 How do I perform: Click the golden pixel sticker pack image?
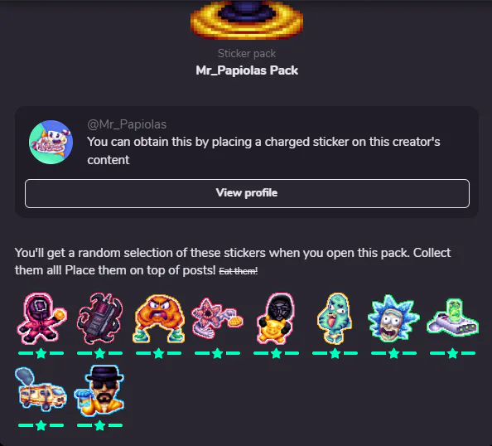247,19
